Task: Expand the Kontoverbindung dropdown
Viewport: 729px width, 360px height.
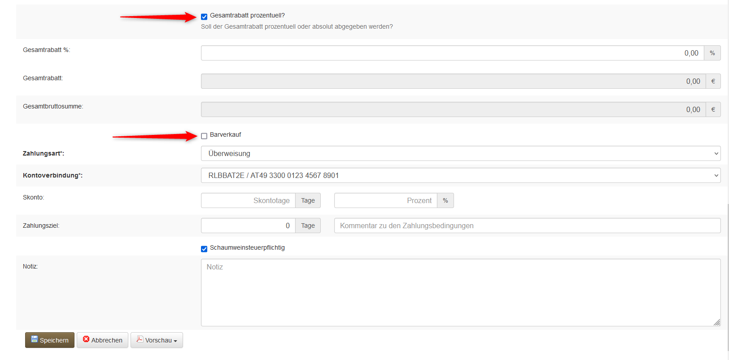Action: tap(460, 175)
